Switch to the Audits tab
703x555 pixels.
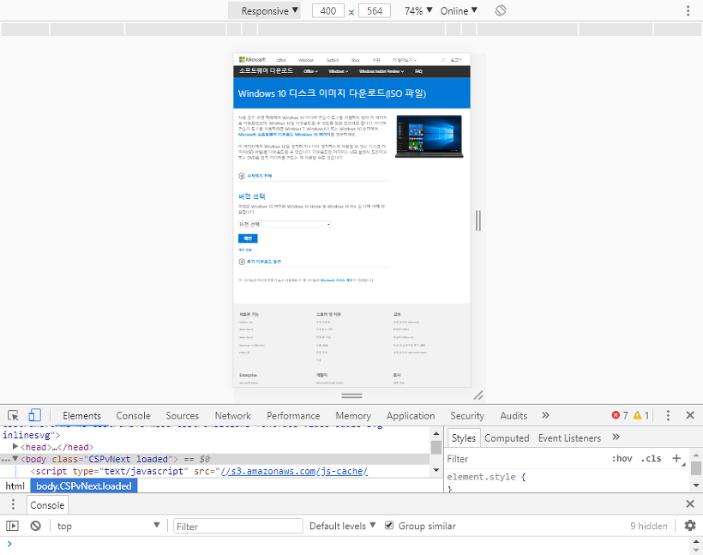[514, 415]
